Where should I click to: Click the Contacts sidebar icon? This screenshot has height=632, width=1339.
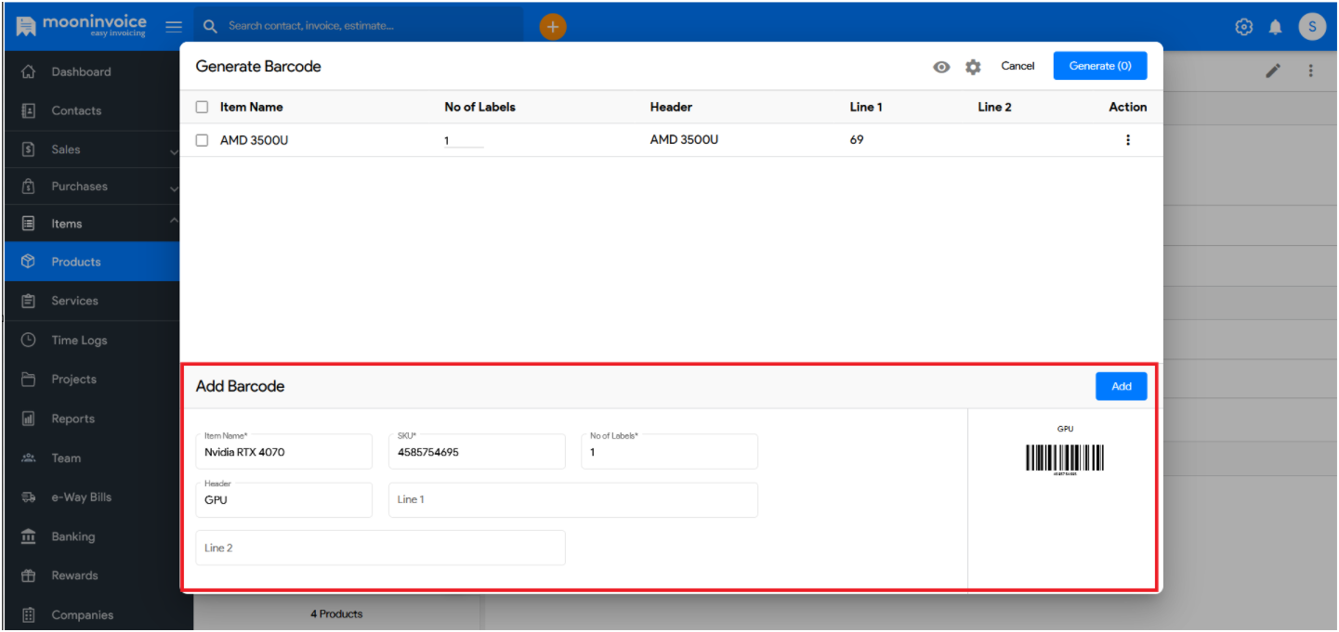[x=28, y=110]
